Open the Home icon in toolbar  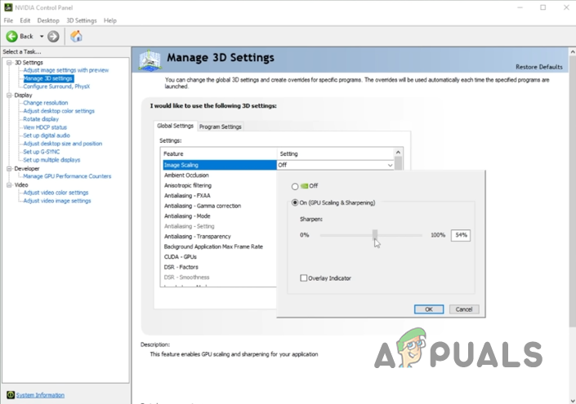pyautogui.click(x=77, y=36)
